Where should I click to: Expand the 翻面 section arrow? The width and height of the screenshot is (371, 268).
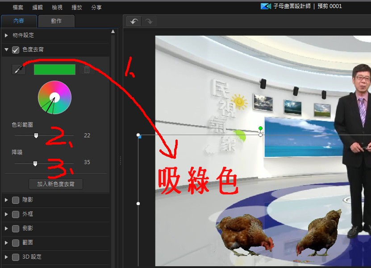[6, 243]
